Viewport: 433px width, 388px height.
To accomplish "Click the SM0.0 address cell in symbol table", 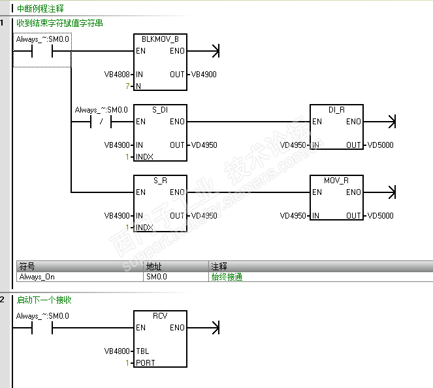I will (176, 277).
